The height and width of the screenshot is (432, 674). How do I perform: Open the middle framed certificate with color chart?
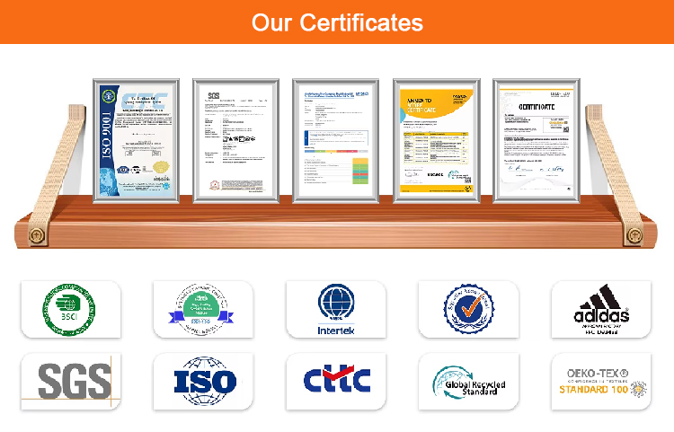[x=336, y=140]
